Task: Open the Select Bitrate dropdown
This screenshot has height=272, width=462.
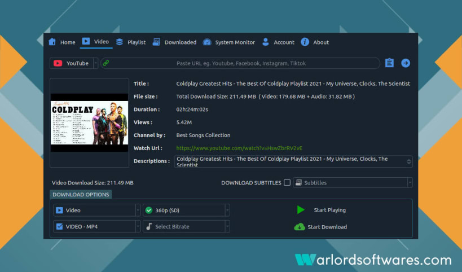Action: pos(227,226)
